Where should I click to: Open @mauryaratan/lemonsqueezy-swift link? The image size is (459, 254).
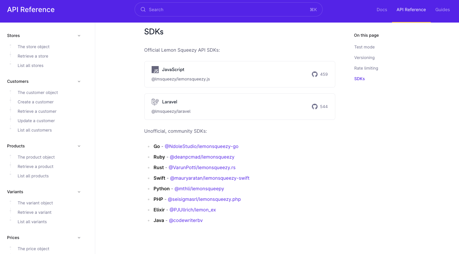click(x=210, y=178)
